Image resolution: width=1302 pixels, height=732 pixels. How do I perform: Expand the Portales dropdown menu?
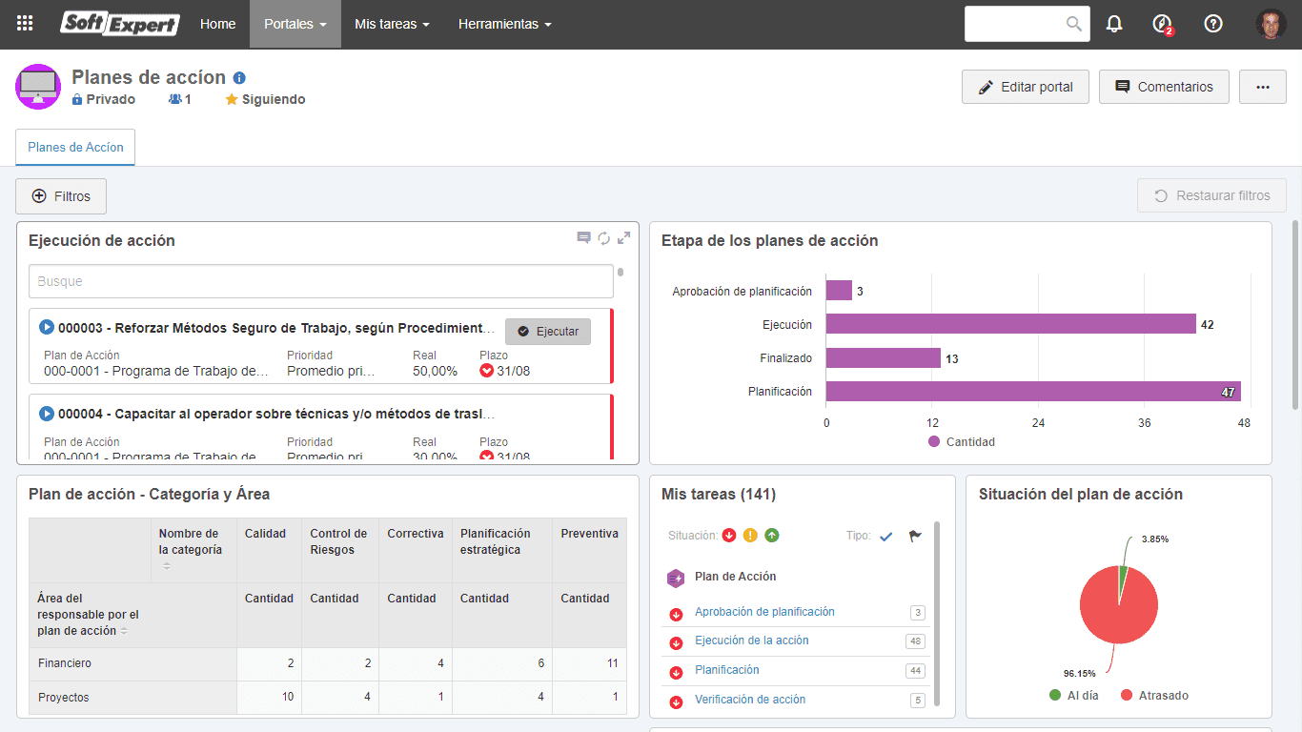(x=295, y=24)
